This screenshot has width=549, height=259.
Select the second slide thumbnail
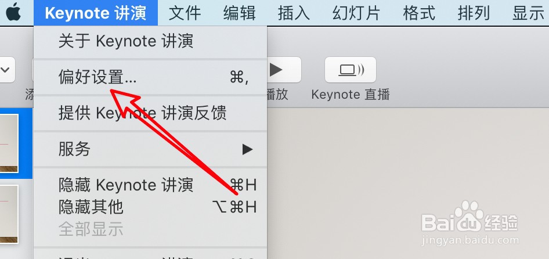click(9, 214)
